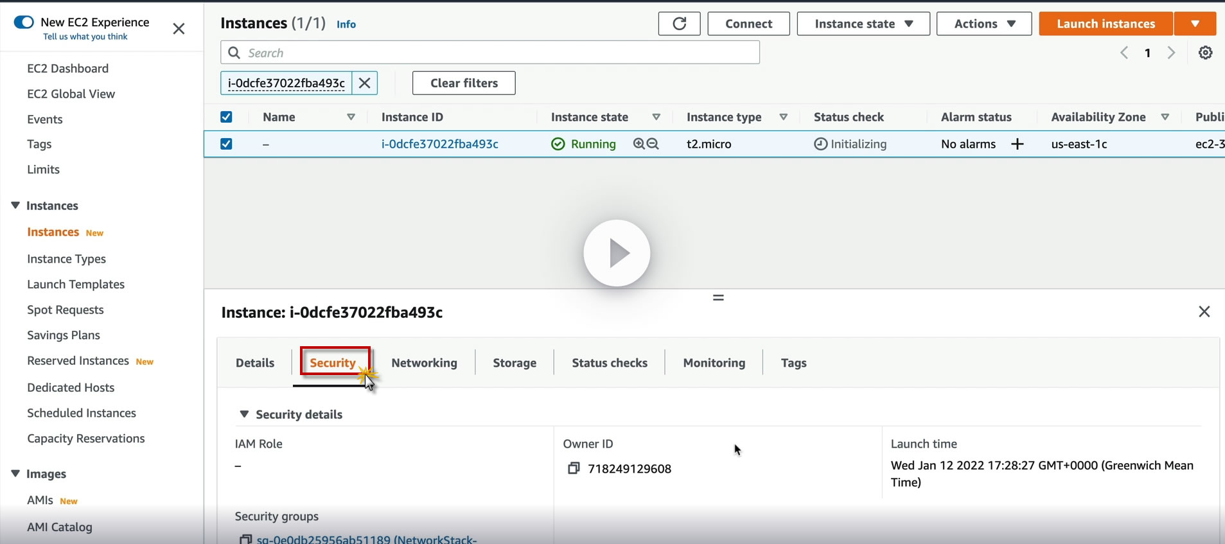Viewport: 1225px width, 544px height.
Task: Switch to the Security tab
Action: pyautogui.click(x=333, y=363)
